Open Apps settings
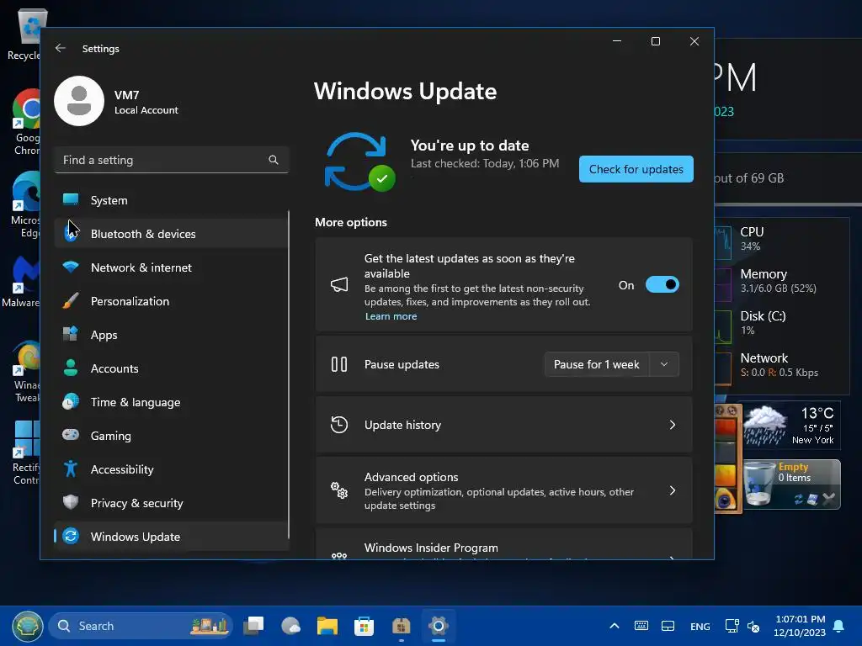Viewport: 862px width, 646px height. coord(171,335)
